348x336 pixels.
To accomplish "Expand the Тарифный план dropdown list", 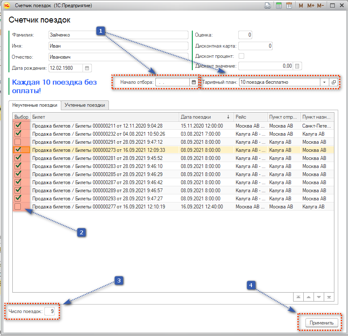I will 324,82.
